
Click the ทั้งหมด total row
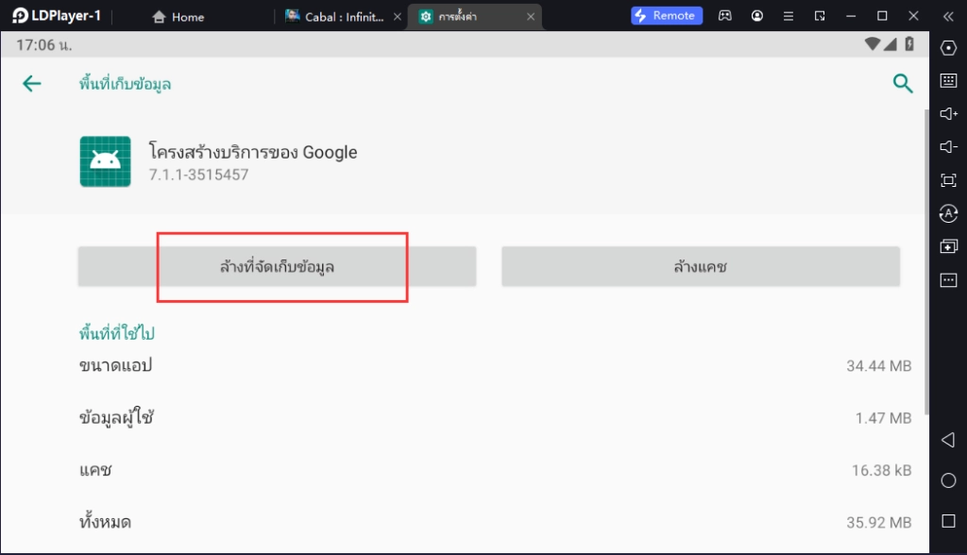point(495,522)
